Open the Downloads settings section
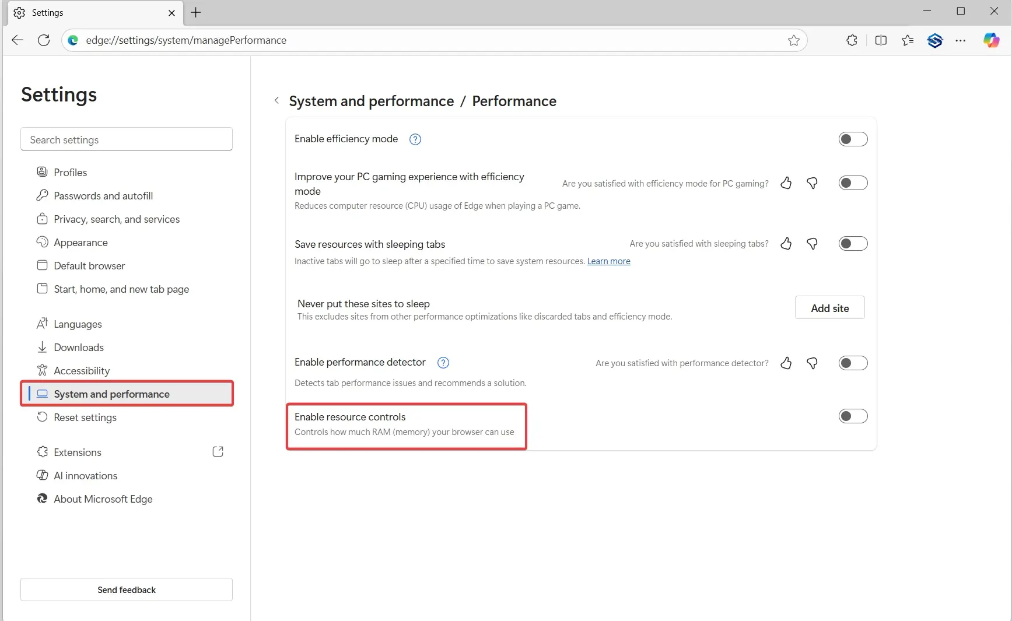Screen dimensions: 1012x621 tap(78, 347)
